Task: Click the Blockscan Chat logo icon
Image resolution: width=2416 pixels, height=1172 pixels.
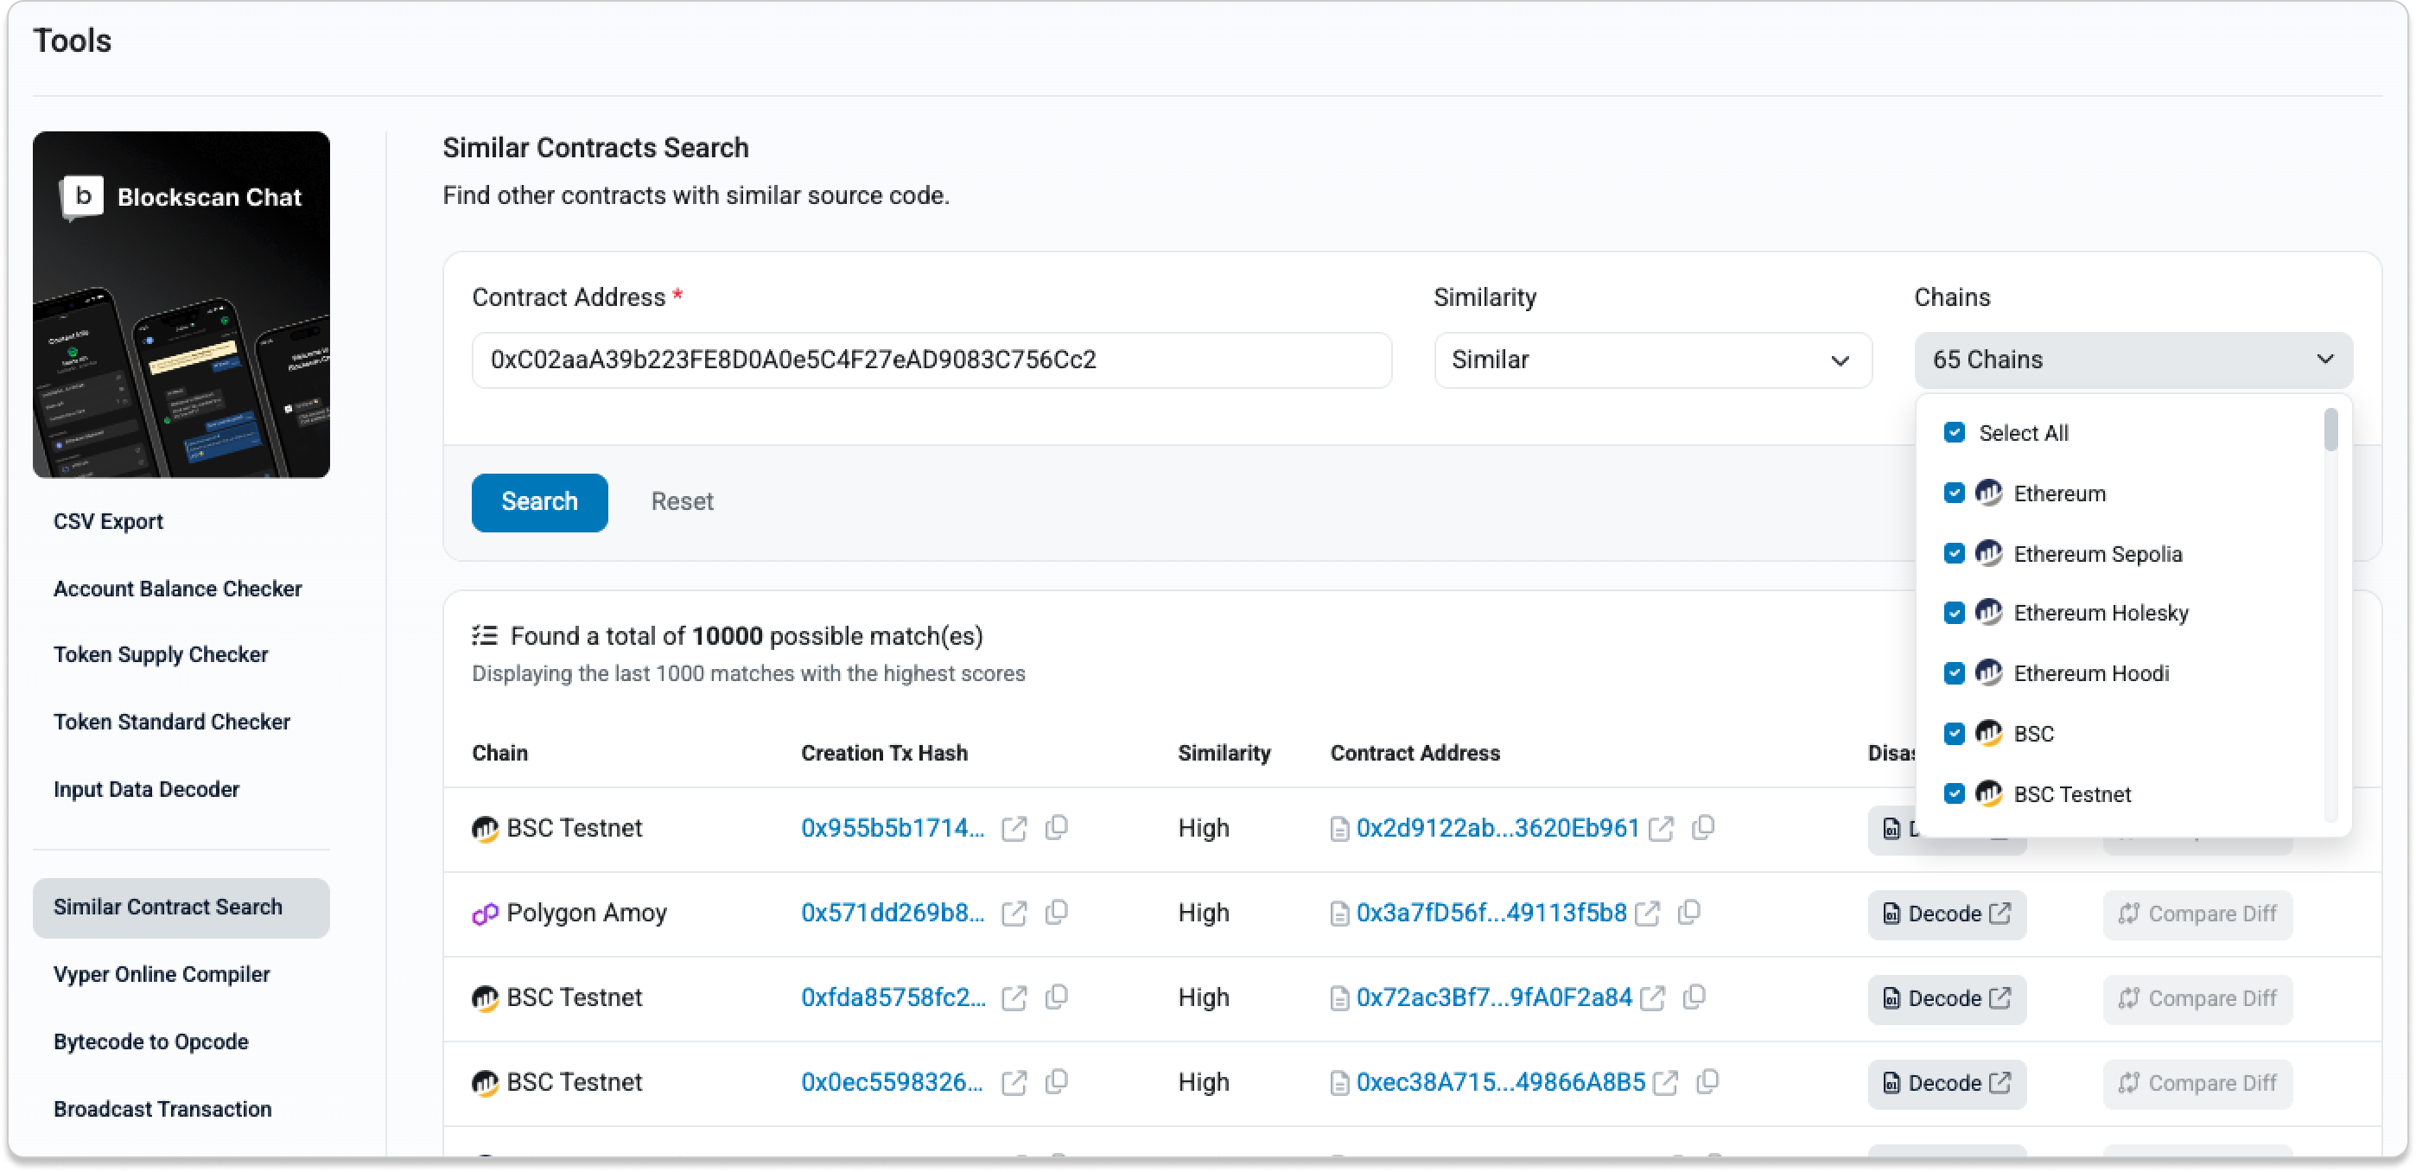Action: pyautogui.click(x=83, y=197)
